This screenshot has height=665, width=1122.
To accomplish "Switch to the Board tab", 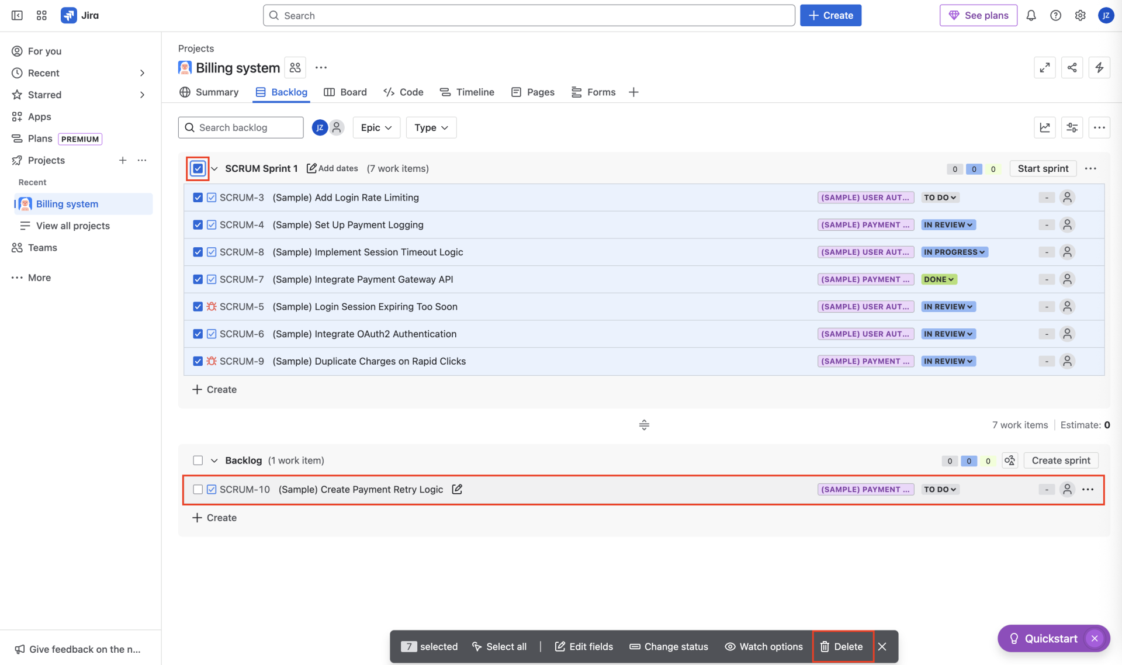I will pyautogui.click(x=345, y=92).
